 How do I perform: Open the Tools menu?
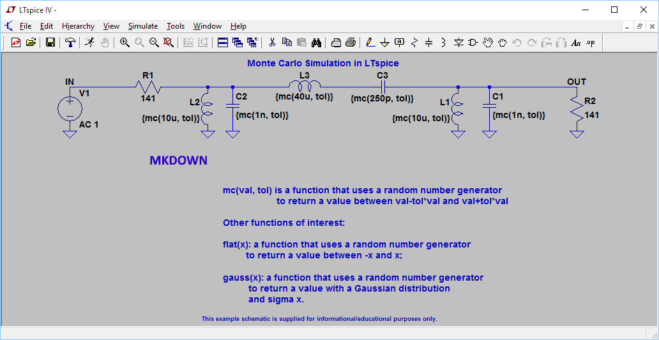pos(176,26)
